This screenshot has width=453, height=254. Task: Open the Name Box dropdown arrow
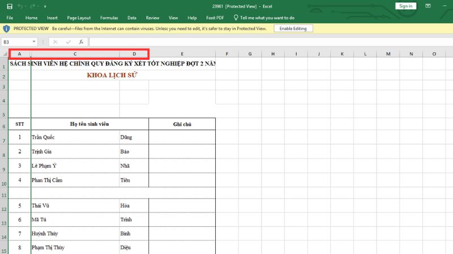pyautogui.click(x=35, y=42)
